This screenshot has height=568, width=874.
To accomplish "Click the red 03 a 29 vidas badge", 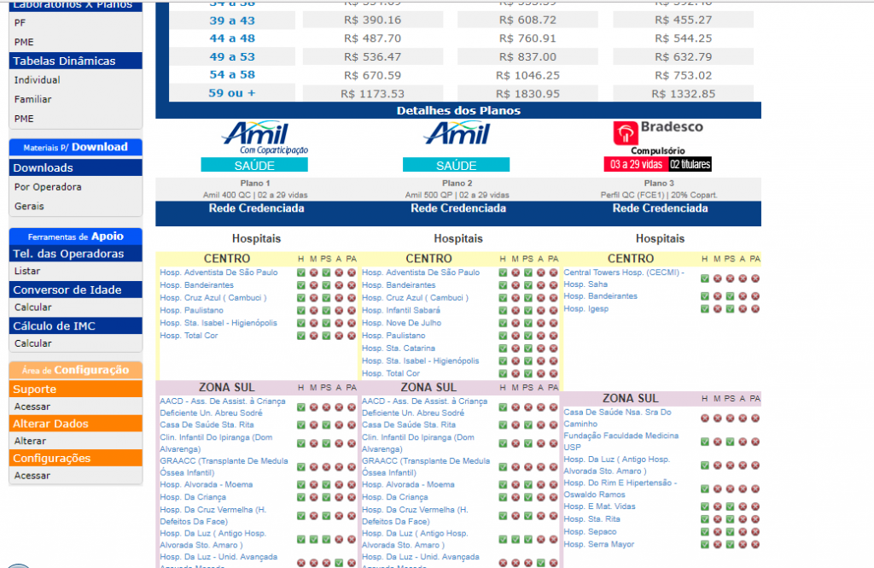I will tap(636, 164).
